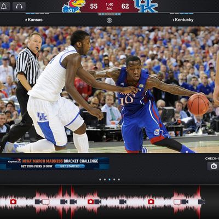Select the last video camera clip marker
Image resolution: width=219 pixels, height=219 pixels.
pyautogui.click(x=201, y=201)
